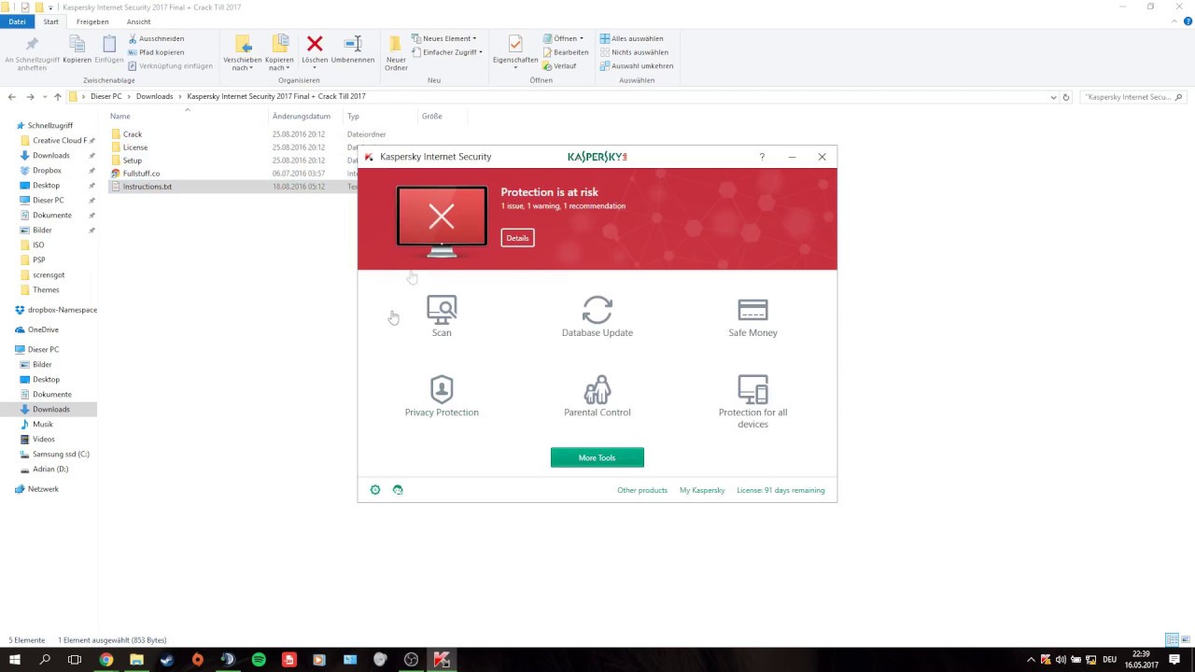Click the Explorer search field
This screenshot has width=1195, height=672.
point(1132,97)
